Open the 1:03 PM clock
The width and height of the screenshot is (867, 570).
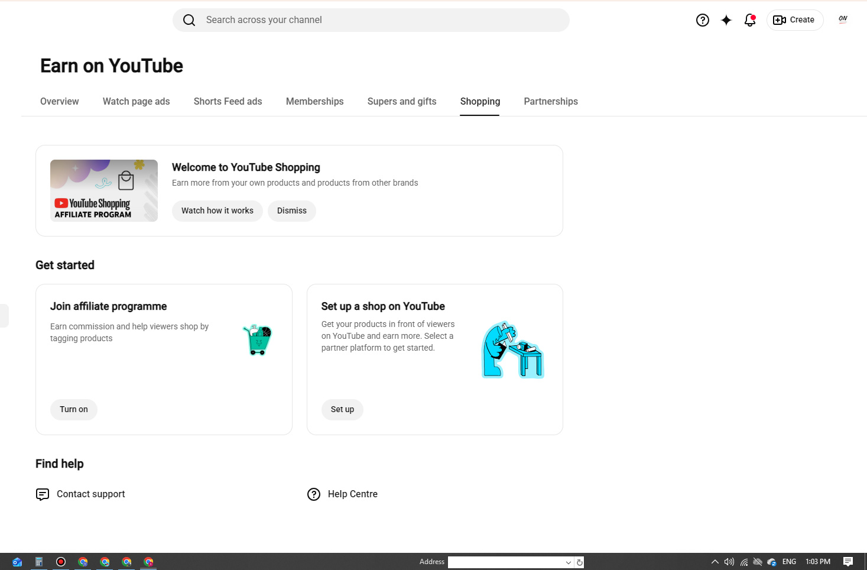click(818, 562)
